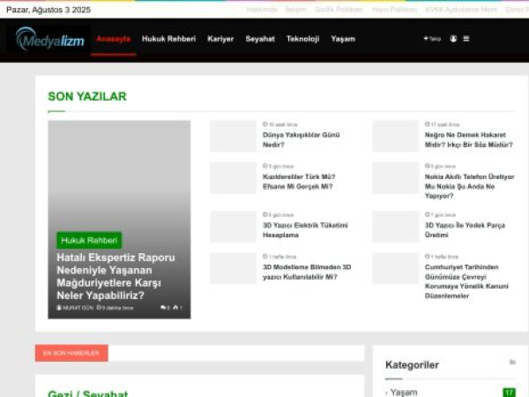The height and width of the screenshot is (397, 529).
Task: Open the Yaşam navigation menu item
Action: [x=343, y=39]
